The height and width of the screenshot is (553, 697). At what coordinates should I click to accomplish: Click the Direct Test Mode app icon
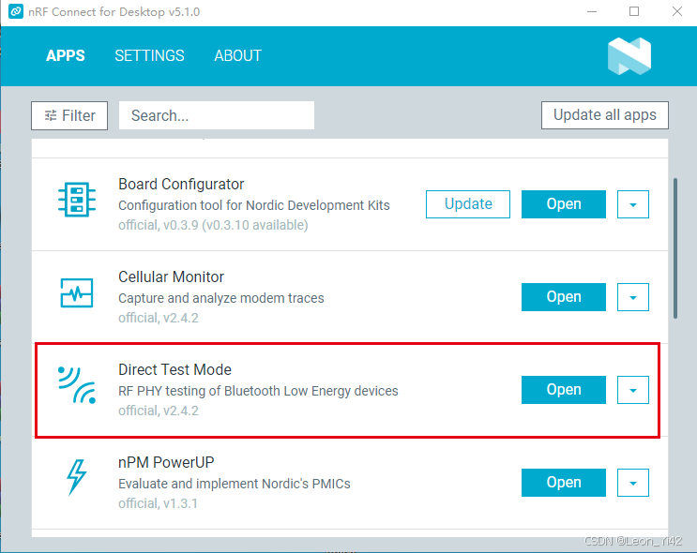click(x=77, y=384)
